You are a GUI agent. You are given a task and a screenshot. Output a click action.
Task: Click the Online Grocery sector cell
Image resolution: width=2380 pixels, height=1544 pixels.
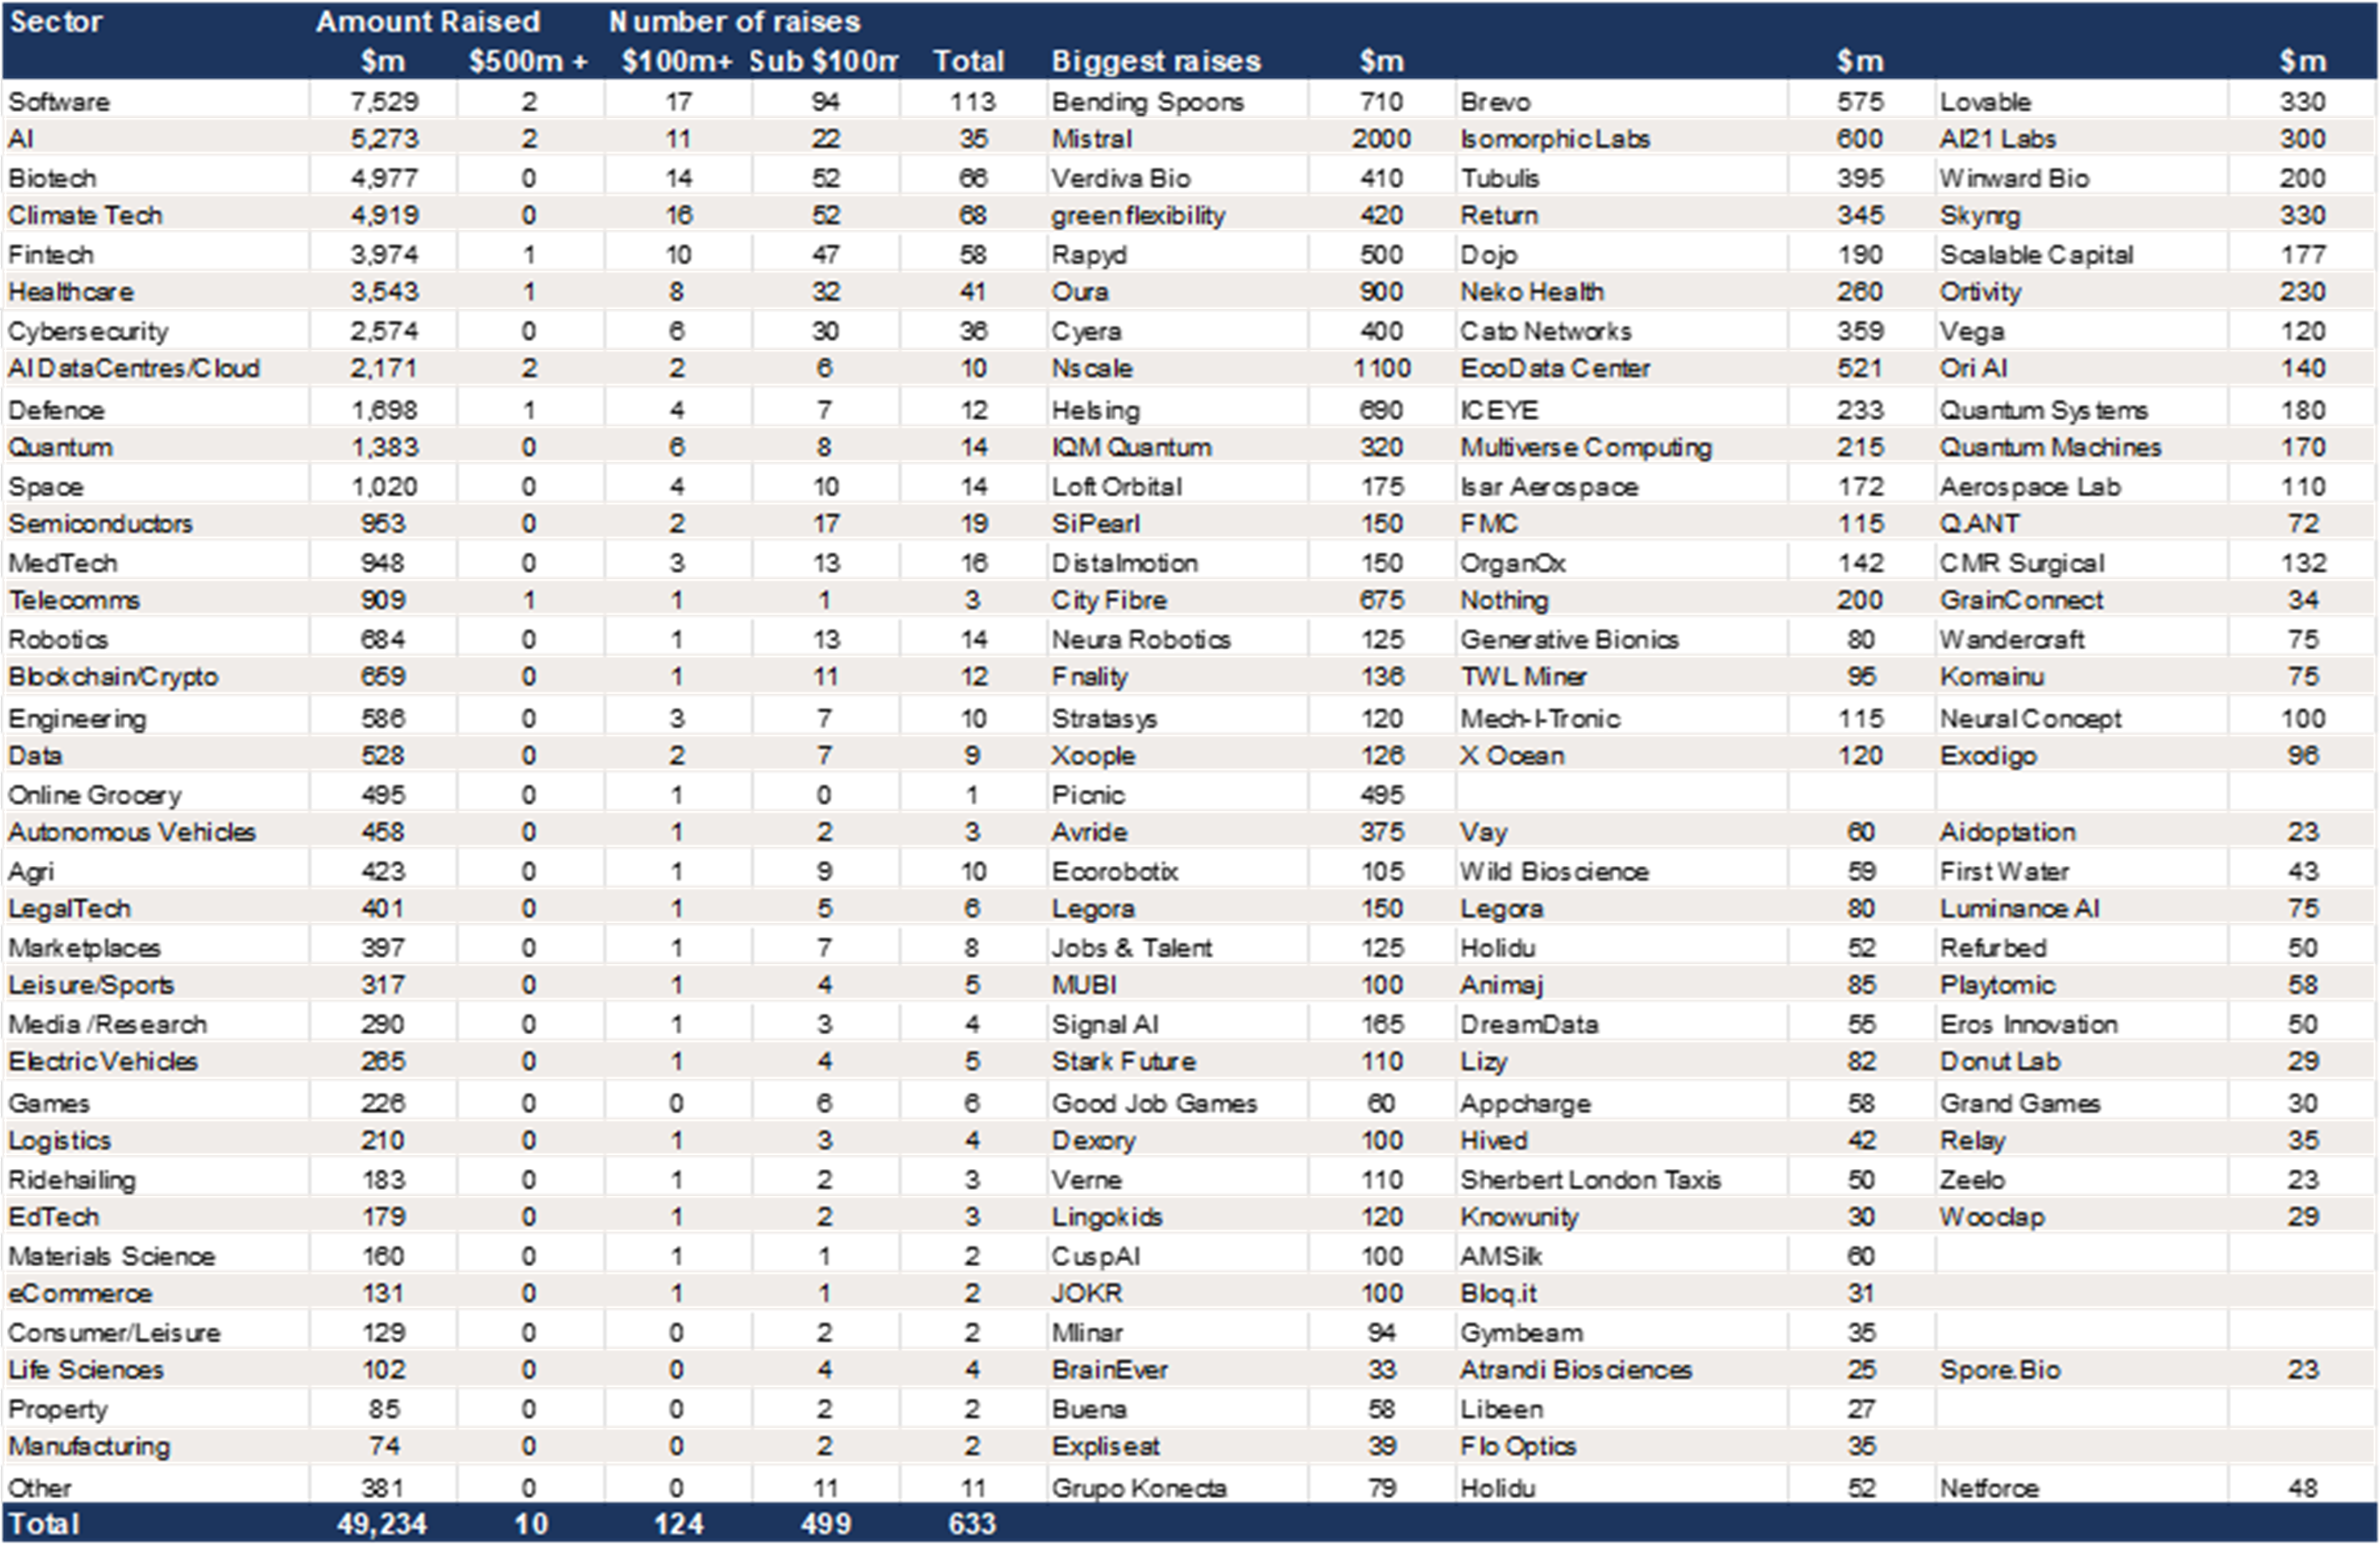click(95, 795)
